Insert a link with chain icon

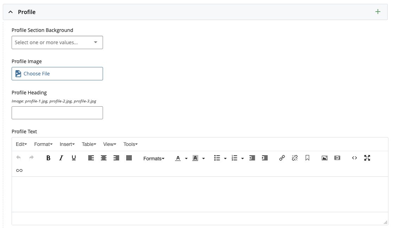pyautogui.click(x=282, y=158)
